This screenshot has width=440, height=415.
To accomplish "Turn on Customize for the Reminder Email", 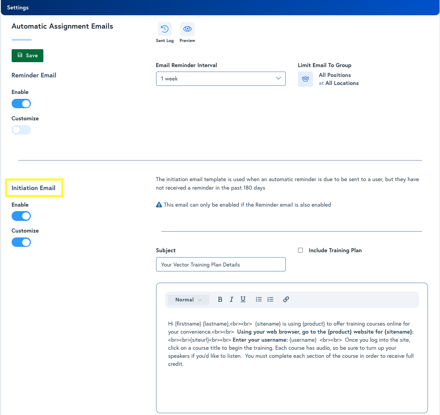I will 21,130.
